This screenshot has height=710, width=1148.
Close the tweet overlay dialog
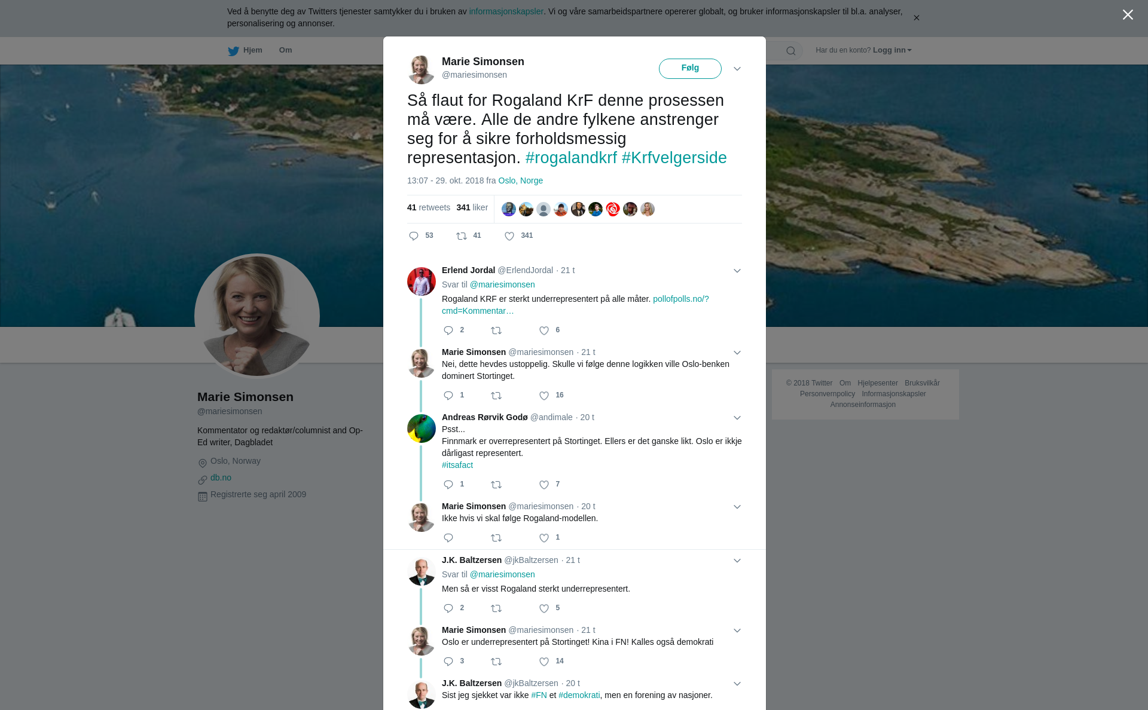click(x=1128, y=15)
